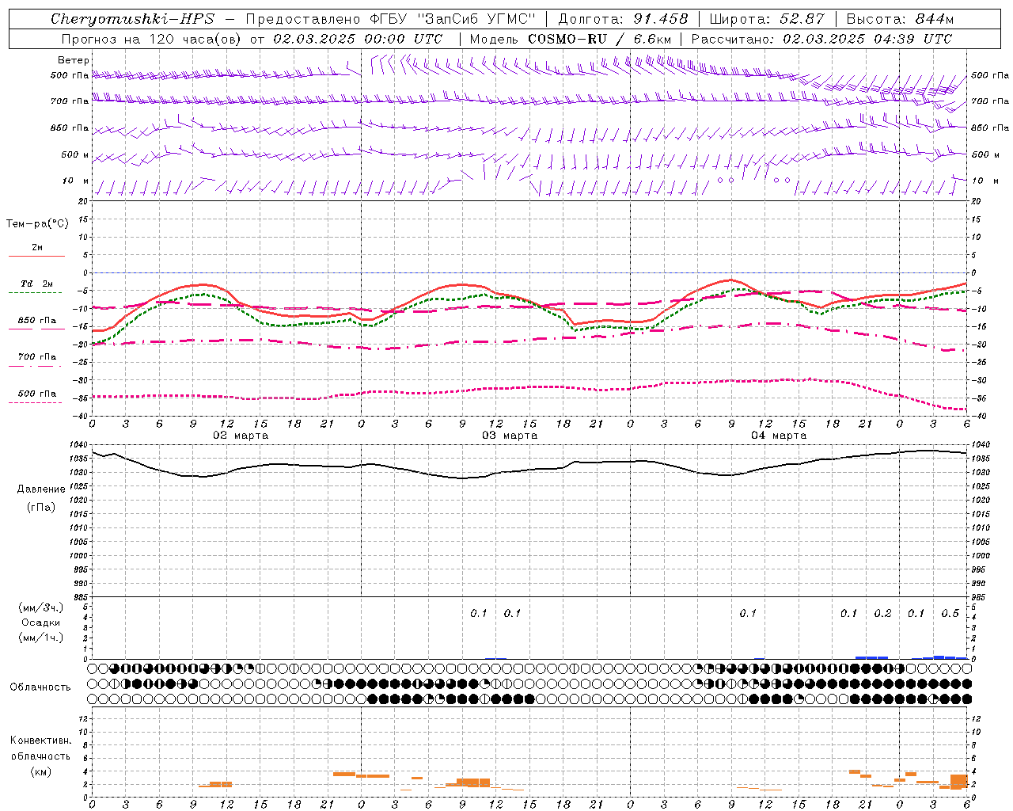Click the 500 м wind level label at left
Image resolution: width=1013 pixels, height=811 pixels.
point(75,154)
